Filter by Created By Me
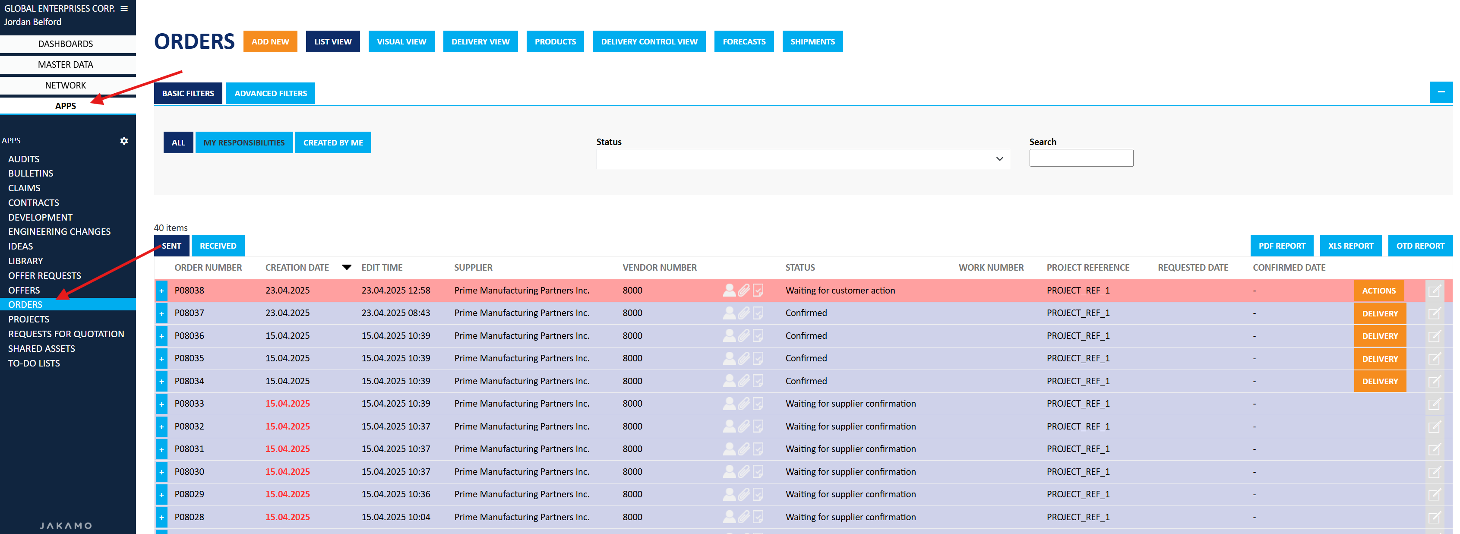1460x534 pixels. [x=333, y=142]
